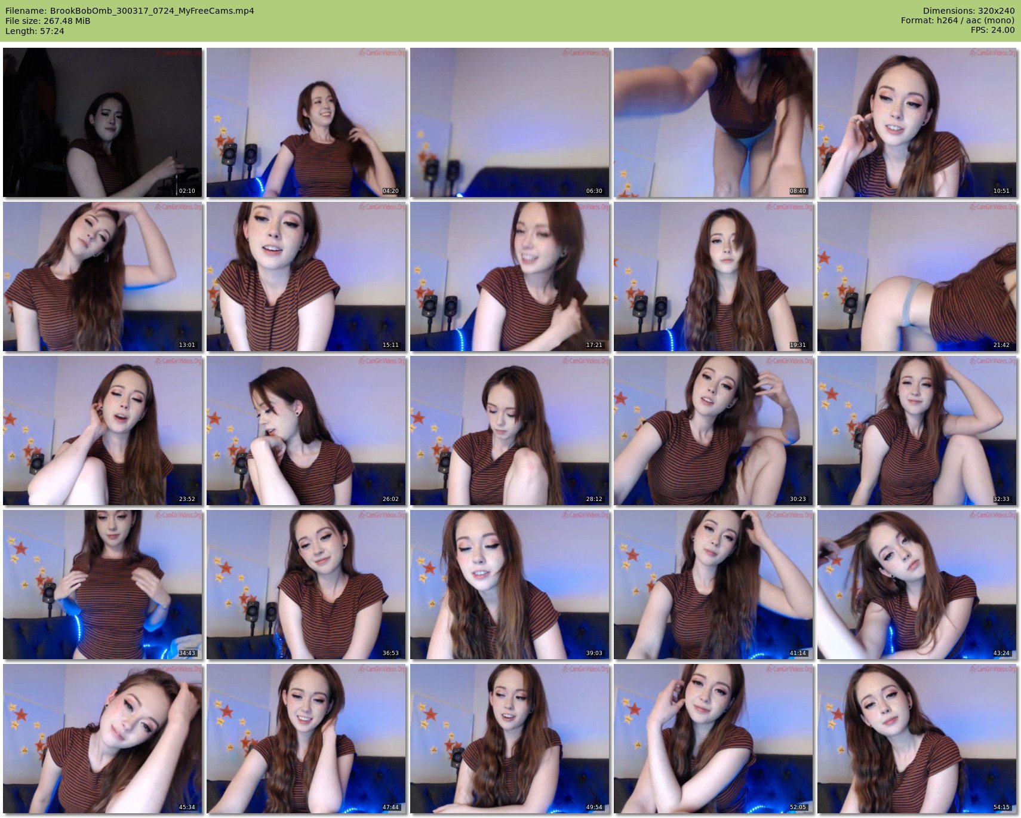Select the thumbnail labeled 47:44
Screen dimensions: 1021x818
[306, 739]
